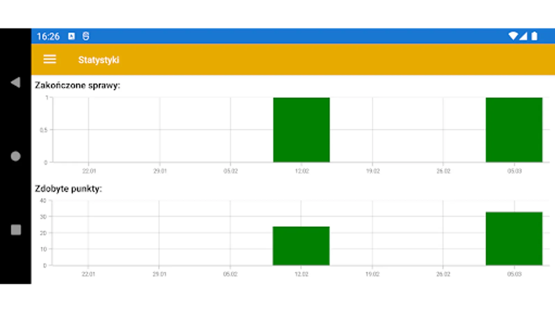Select the 12.02 bar in Zakończone sprawy chart
The width and height of the screenshot is (555, 312).
pyautogui.click(x=301, y=129)
